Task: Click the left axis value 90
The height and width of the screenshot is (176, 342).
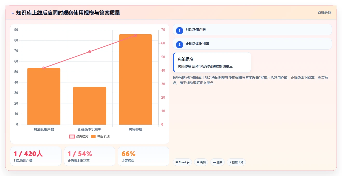Action: (x=16, y=30)
